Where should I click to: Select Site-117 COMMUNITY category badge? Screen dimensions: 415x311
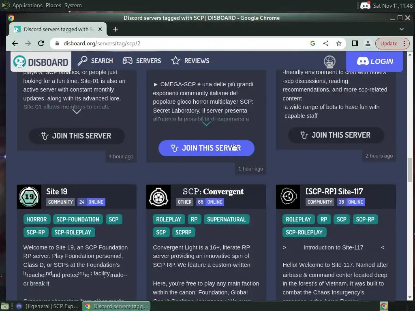[320, 202]
